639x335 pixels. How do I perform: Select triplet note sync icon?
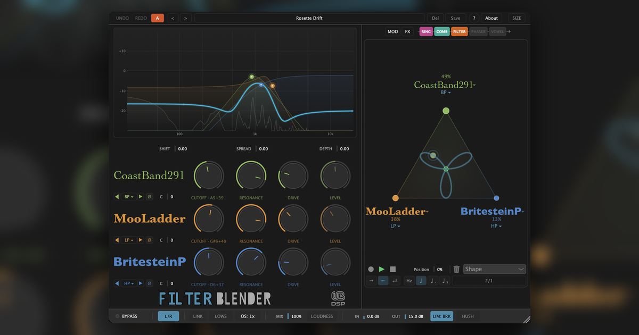pos(445,281)
